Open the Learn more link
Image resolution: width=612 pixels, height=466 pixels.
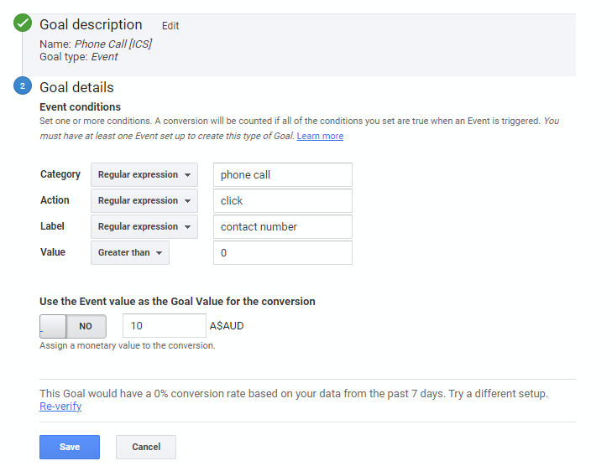pos(320,136)
